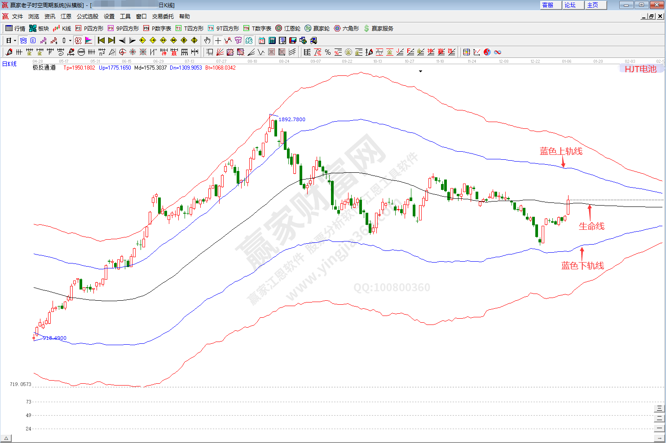This screenshot has height=443, width=666.
Task: Click the small black triangle above the chart
Action: pos(420,71)
